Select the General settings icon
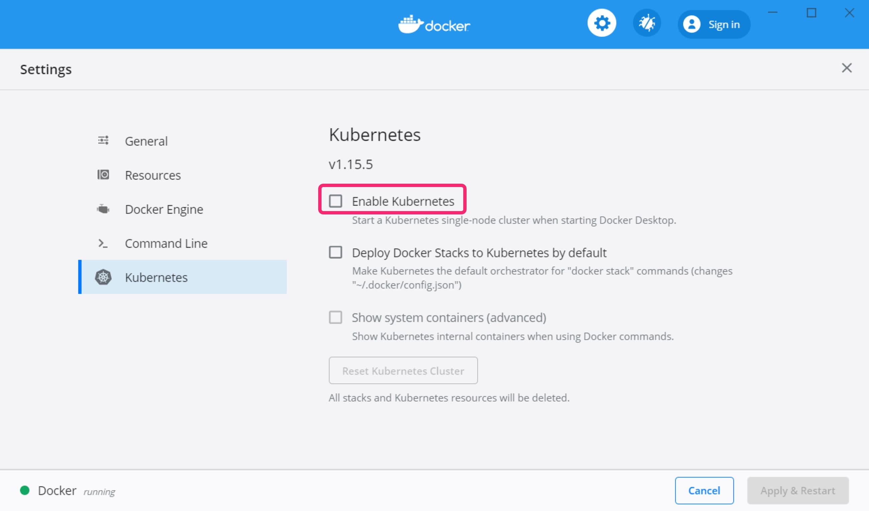Viewport: 869px width, 511px height. pos(102,141)
